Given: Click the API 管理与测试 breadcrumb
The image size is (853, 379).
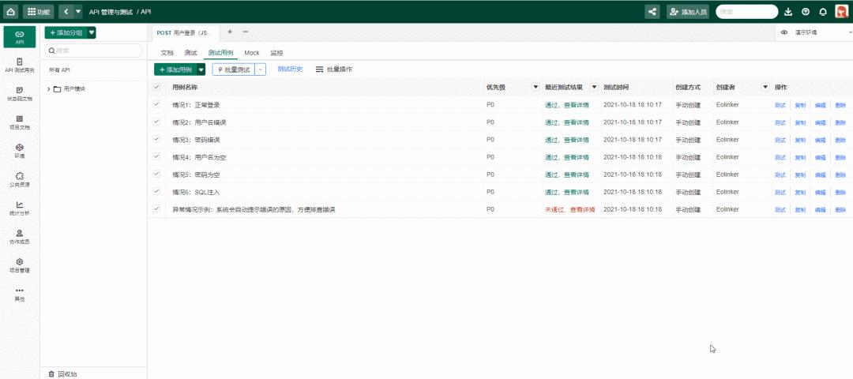Looking at the screenshot, I should coord(111,11).
